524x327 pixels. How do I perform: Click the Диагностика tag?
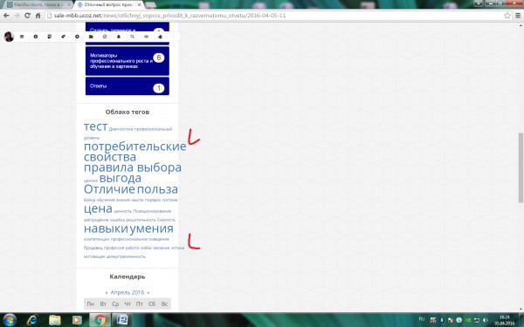pyautogui.click(x=121, y=129)
